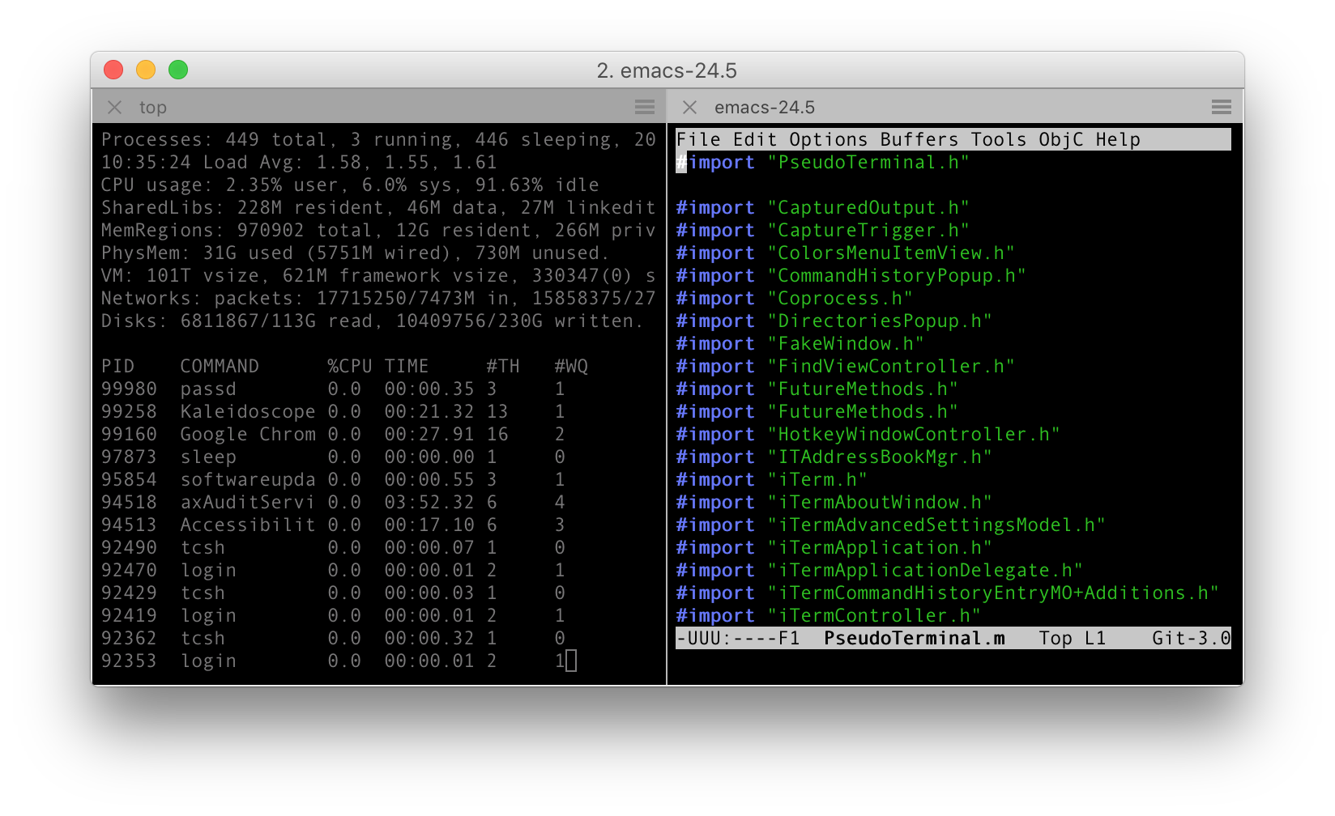Close the top pane with its X icon
Viewport: 1335px width, 816px height.
point(115,108)
